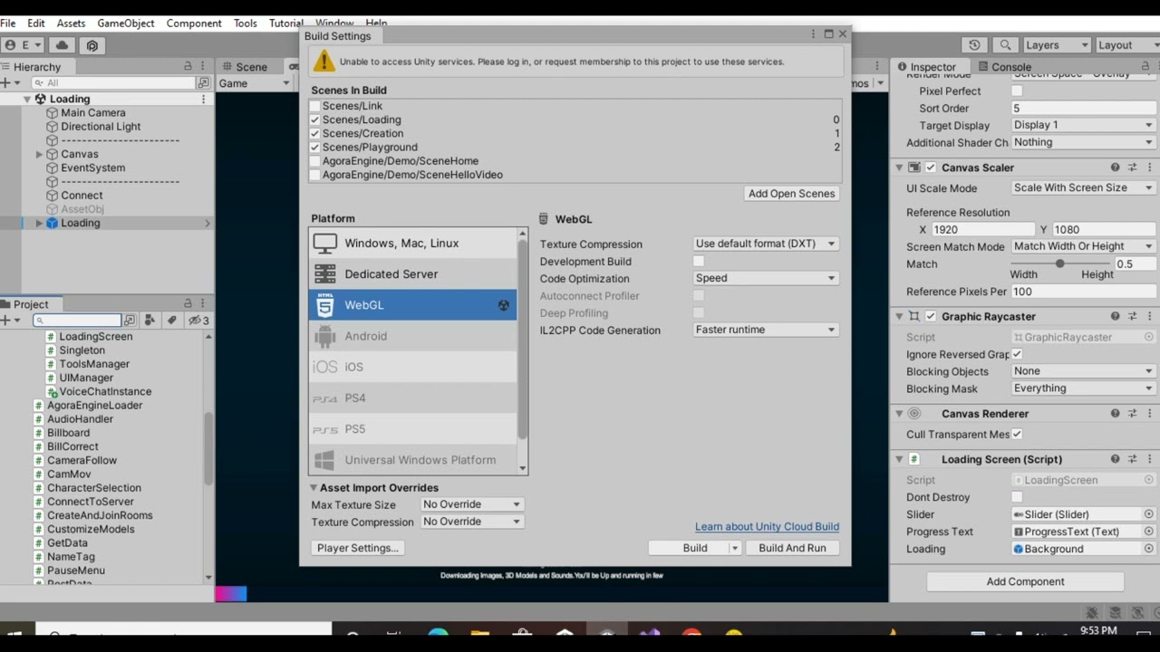Open Loading Screen (Script) help icon
Viewport: 1160px width, 652px height.
[1115, 459]
